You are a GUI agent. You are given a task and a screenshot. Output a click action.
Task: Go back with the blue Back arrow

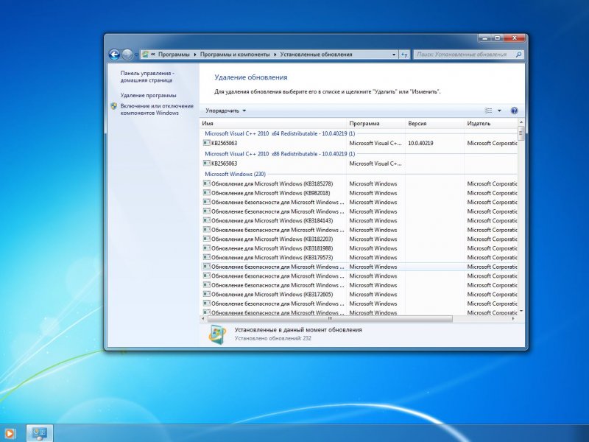pos(114,55)
